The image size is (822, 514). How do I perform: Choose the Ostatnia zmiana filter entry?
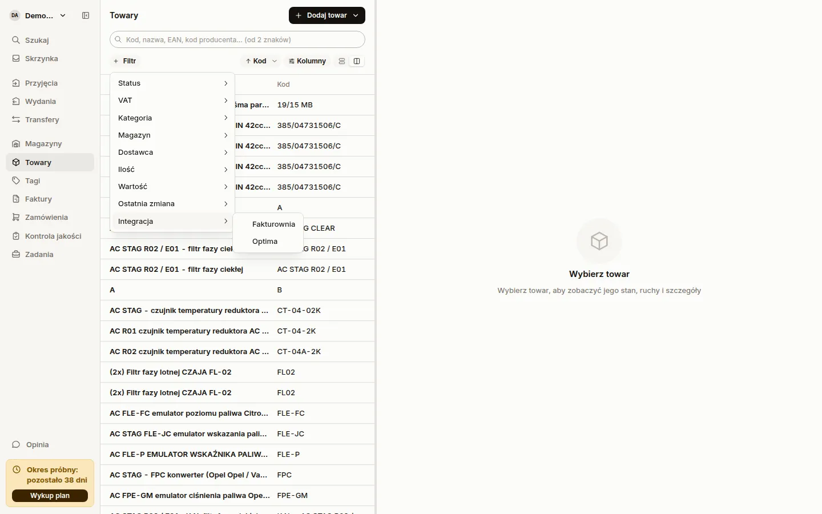[172, 203]
